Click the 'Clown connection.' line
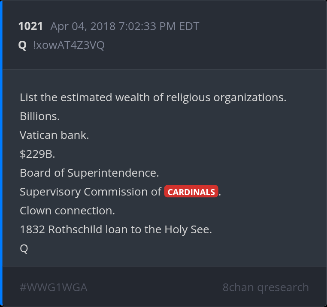This screenshot has height=307, width=327. [x=67, y=211]
